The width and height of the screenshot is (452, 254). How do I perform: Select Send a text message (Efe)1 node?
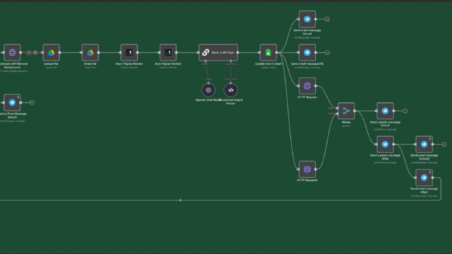click(424, 178)
